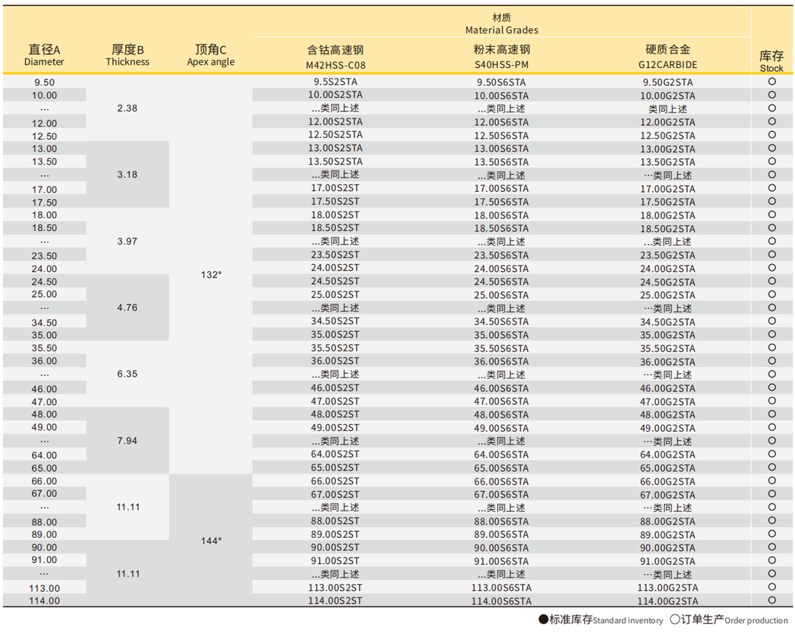Pick the stock circle in the 17.50 row

[771, 202]
